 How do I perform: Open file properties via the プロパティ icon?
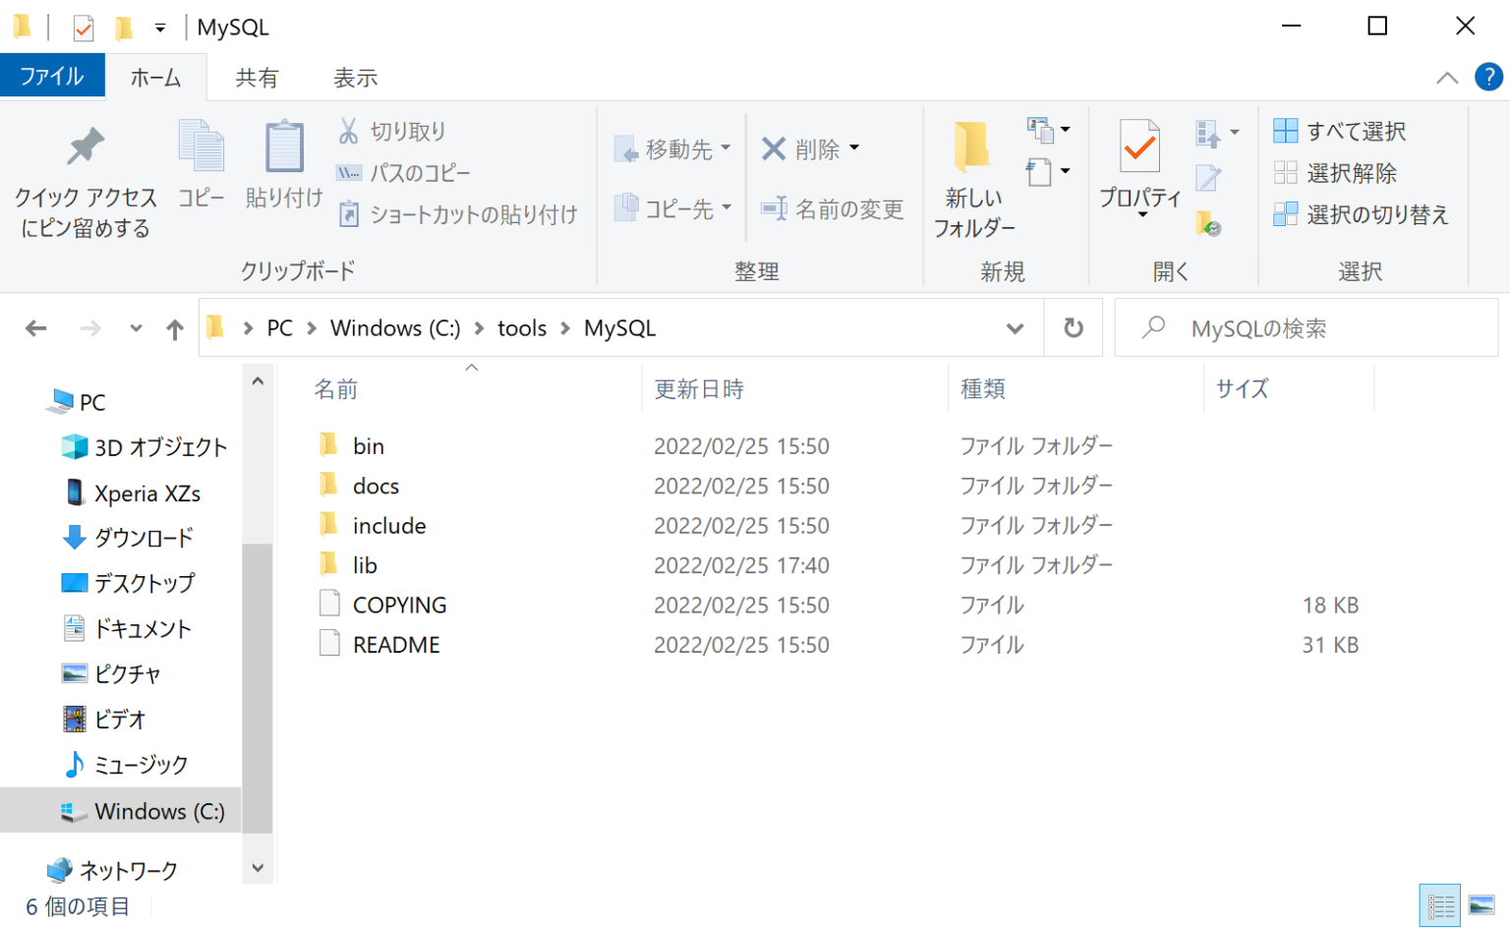pos(1138,147)
